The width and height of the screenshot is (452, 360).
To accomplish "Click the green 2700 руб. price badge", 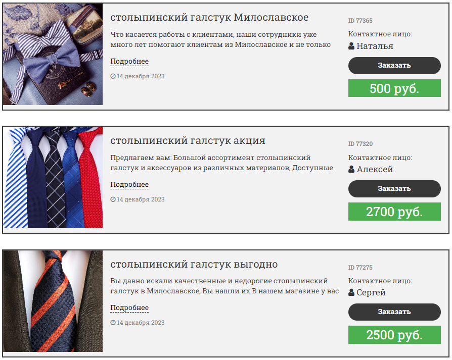I will pyautogui.click(x=394, y=212).
